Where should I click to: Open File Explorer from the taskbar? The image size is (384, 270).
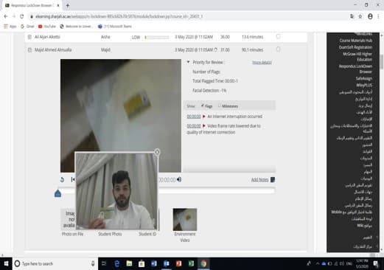click(129, 263)
